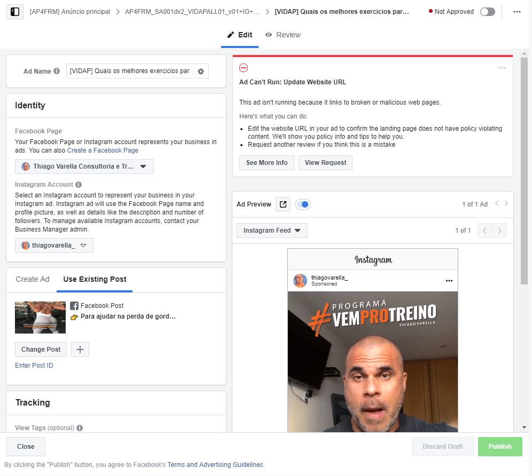The height and width of the screenshot is (476, 532).
Task: Open the Facebook Page dropdown Thiago Varella
Action: click(x=84, y=166)
